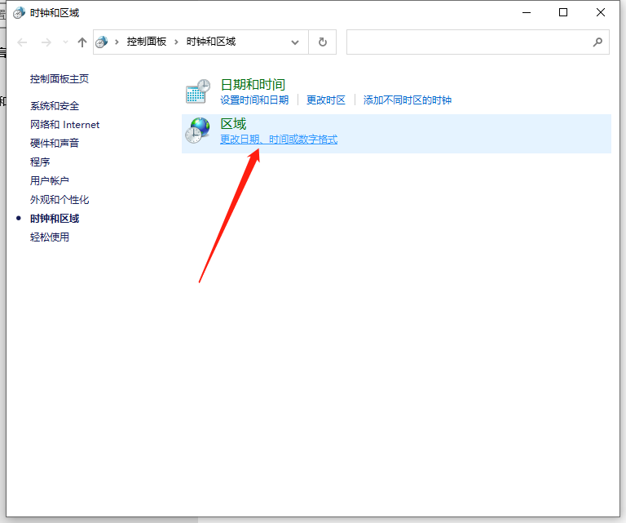
Task: Go up one level with the up arrow
Action: click(x=82, y=42)
